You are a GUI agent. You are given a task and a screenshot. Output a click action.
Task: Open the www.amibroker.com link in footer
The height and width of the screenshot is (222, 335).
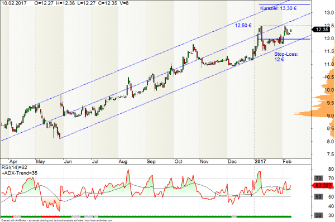(x=98, y=220)
